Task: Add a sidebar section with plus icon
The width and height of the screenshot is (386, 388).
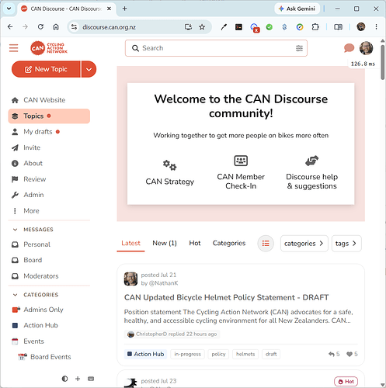Action: [x=78, y=379]
